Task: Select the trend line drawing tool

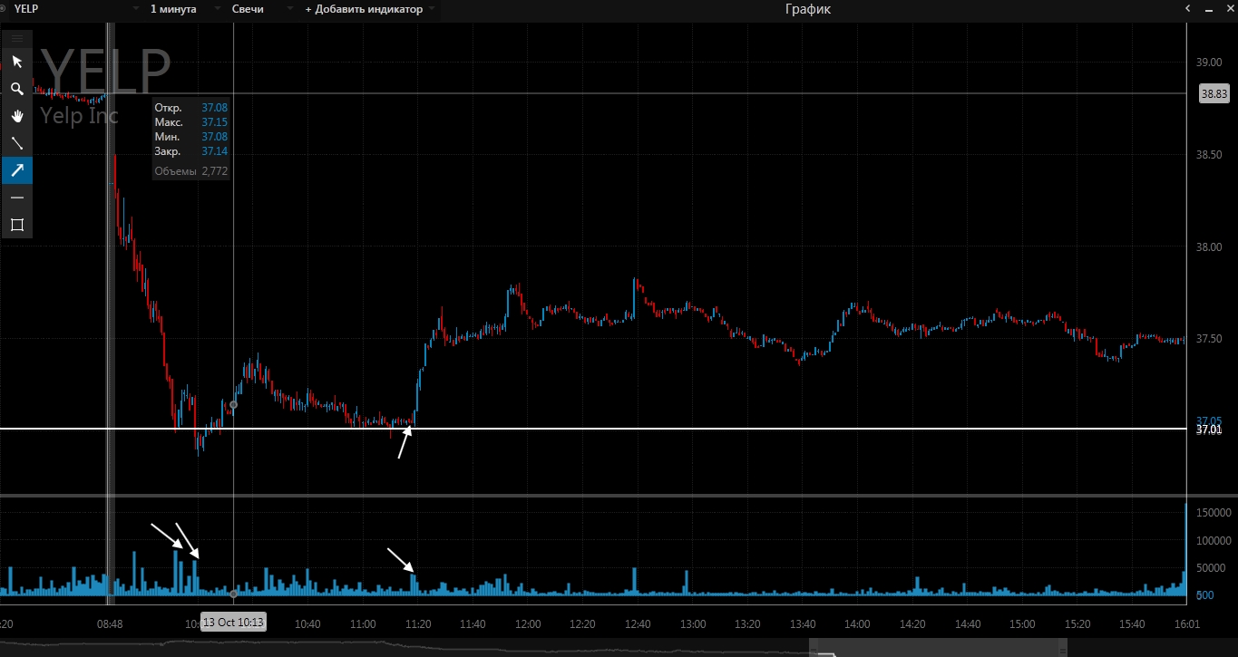Action: [x=16, y=143]
